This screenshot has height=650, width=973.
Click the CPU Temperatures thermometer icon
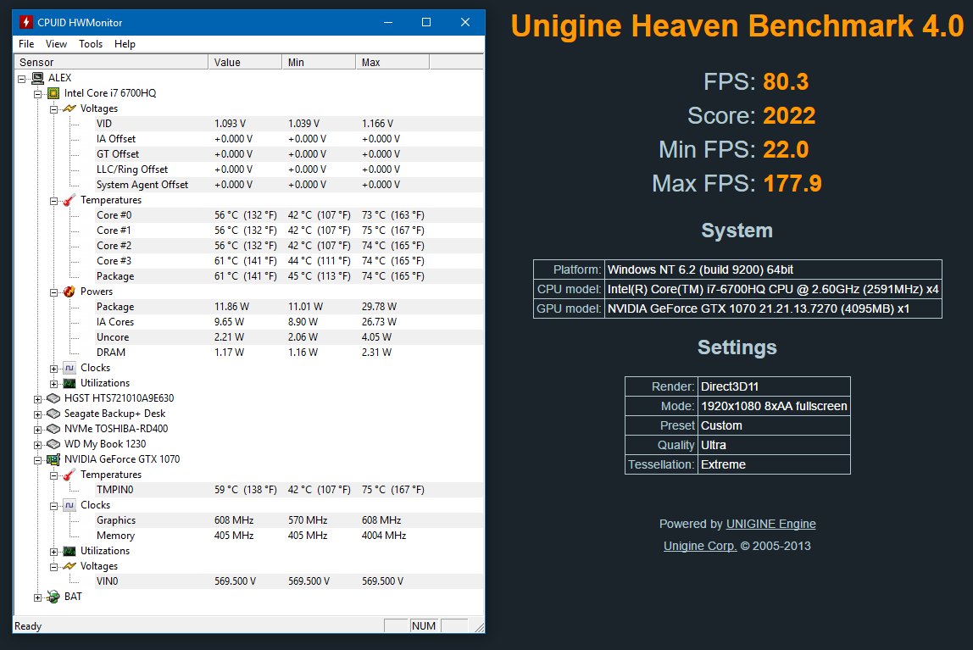click(69, 200)
